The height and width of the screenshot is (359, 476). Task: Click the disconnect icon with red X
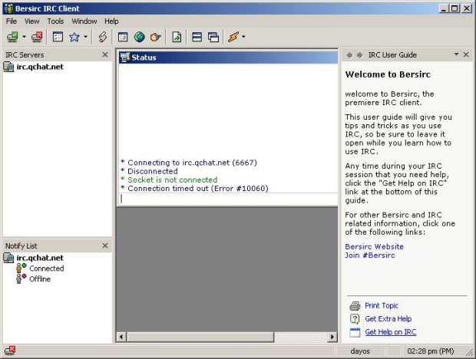click(x=37, y=37)
